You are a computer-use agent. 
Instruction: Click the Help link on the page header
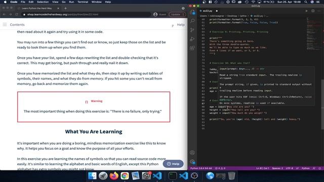click(181, 25)
